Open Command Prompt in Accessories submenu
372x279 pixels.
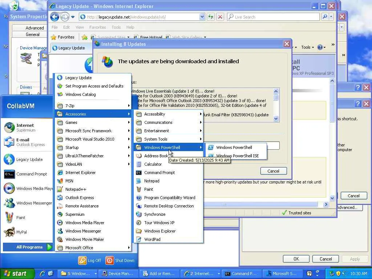(x=169, y=173)
